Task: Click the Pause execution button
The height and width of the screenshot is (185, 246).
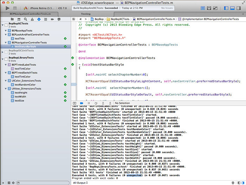Action: coord(89,103)
